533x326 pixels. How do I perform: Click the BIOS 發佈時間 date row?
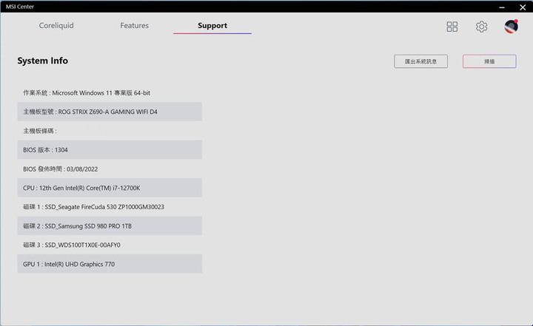tap(110, 169)
